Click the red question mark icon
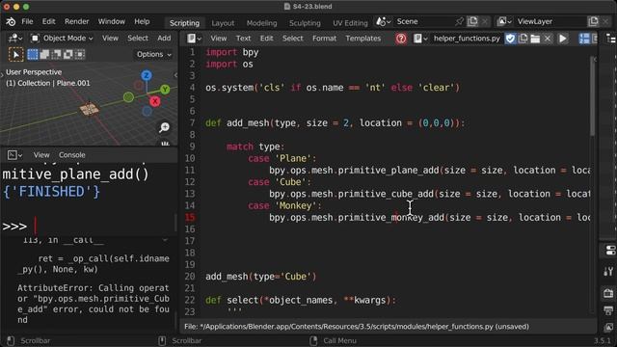Image resolution: width=617 pixels, height=347 pixels. 401,39
